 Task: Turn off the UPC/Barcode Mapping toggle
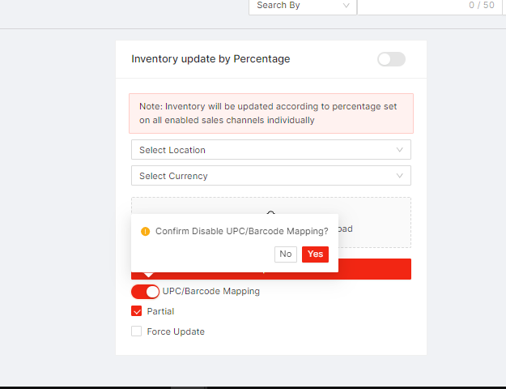pos(146,292)
